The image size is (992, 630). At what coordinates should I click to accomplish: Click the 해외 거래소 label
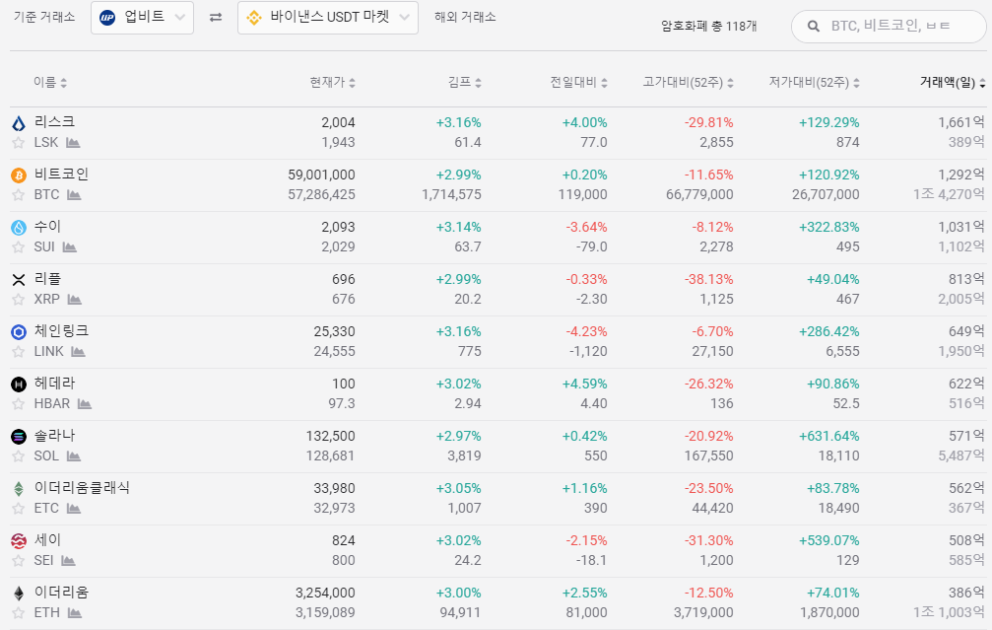(x=465, y=17)
